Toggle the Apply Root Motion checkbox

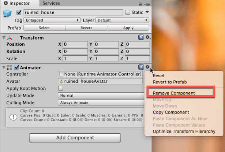click(x=61, y=88)
